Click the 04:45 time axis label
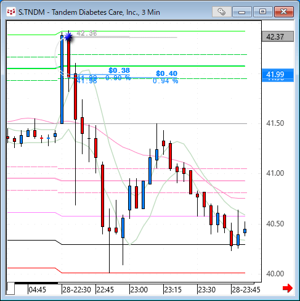The height and width of the screenshot is (301, 300). point(38,290)
